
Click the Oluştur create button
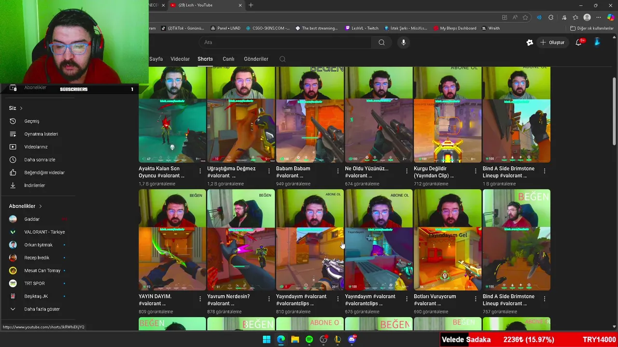552,42
